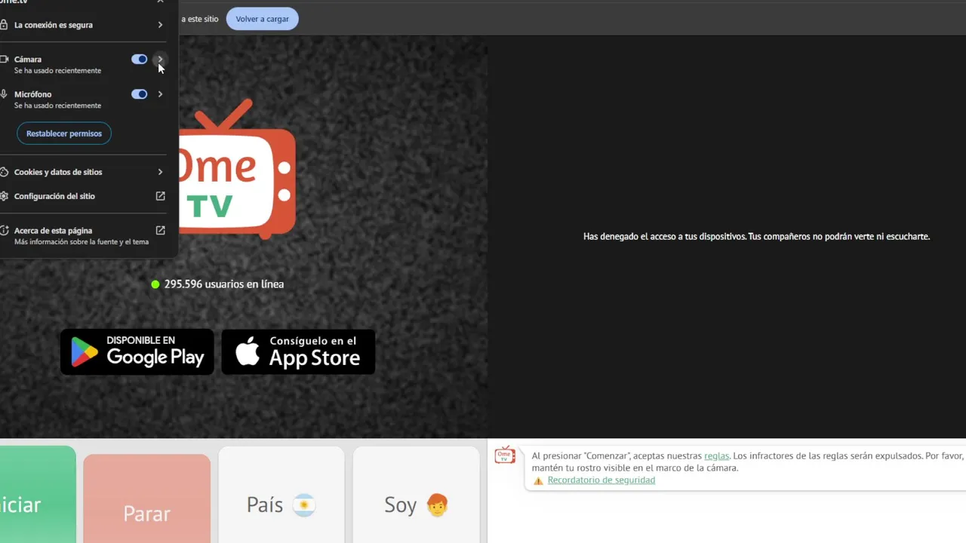Click the '295.596 usuarios en línea' text
The width and height of the screenshot is (966, 543).
pos(224,284)
